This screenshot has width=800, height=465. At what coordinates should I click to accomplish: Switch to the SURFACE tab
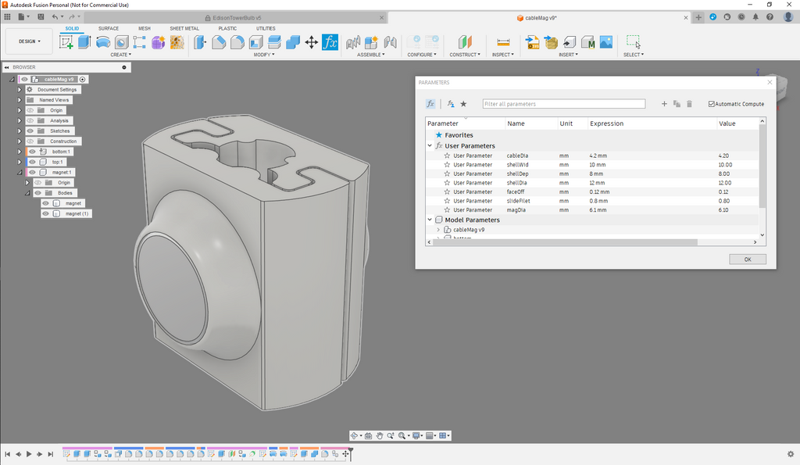(108, 29)
